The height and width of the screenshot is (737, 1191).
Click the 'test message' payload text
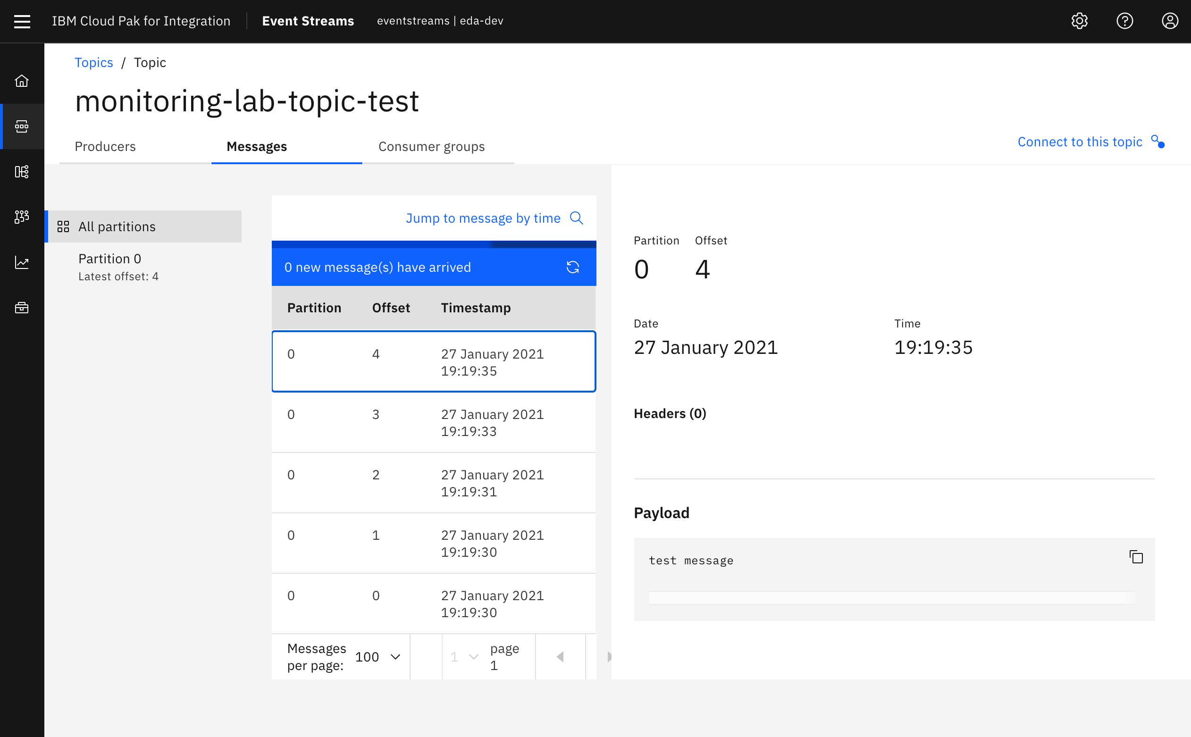[x=691, y=560]
